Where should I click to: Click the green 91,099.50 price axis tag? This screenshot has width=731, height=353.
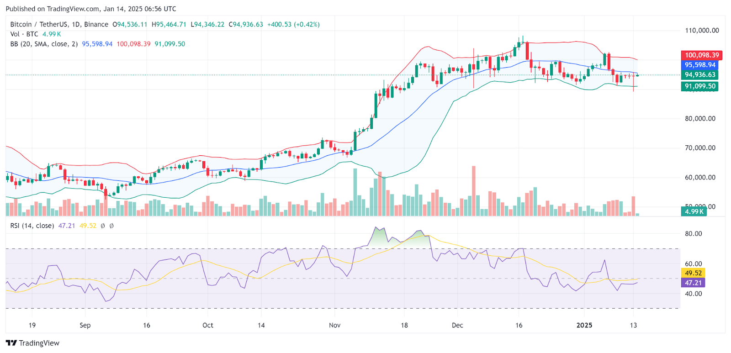tap(699, 86)
